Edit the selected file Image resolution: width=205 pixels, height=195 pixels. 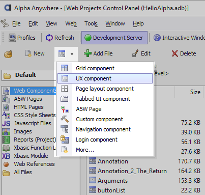pos(141,53)
